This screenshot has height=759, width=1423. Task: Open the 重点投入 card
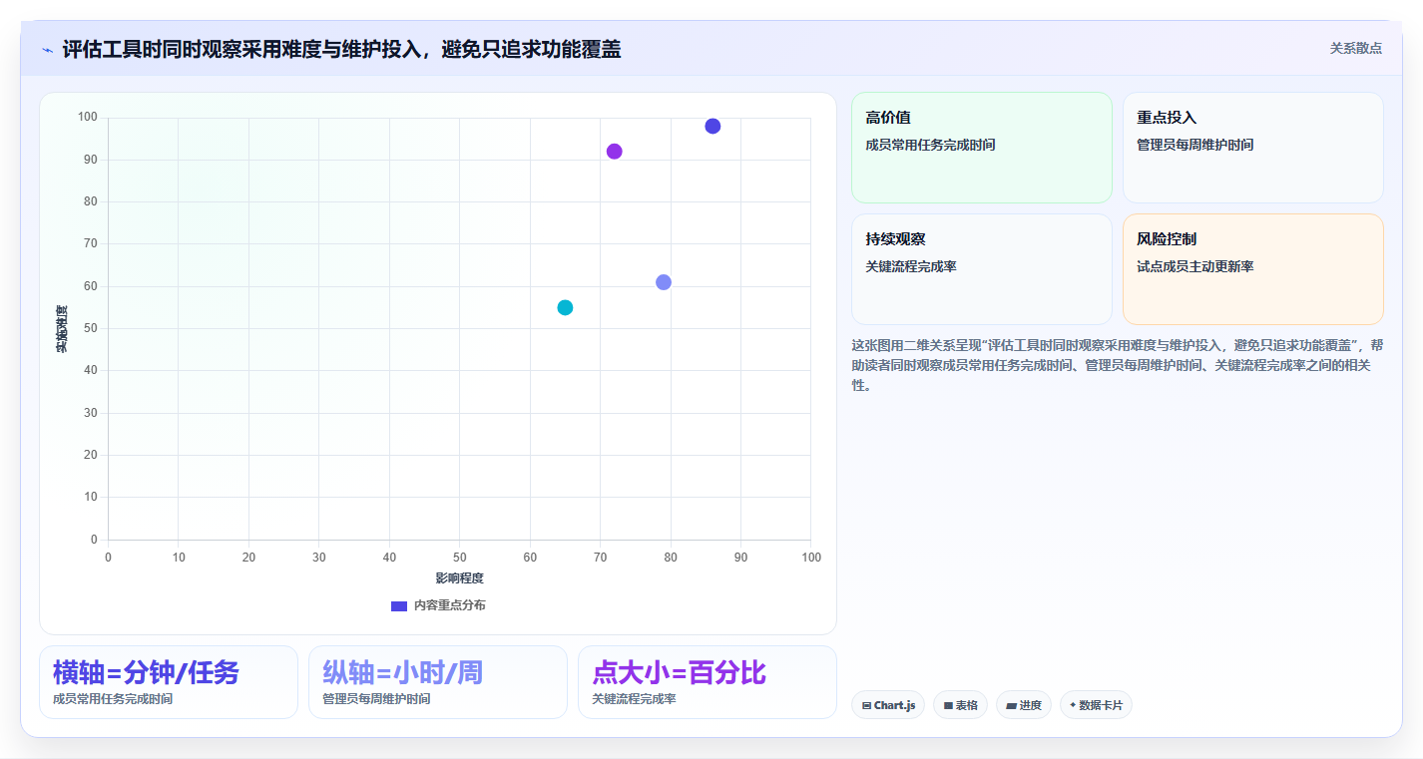tap(1252, 148)
